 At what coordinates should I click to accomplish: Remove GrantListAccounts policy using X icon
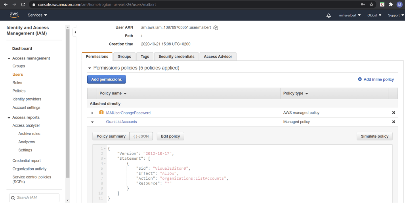click(394, 122)
